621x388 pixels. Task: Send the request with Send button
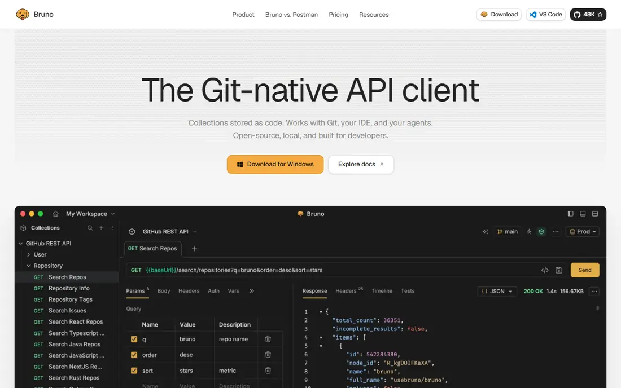[584, 270]
